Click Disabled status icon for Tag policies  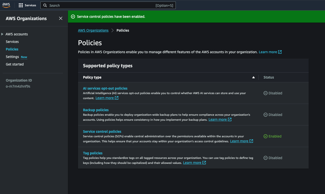click(265, 158)
